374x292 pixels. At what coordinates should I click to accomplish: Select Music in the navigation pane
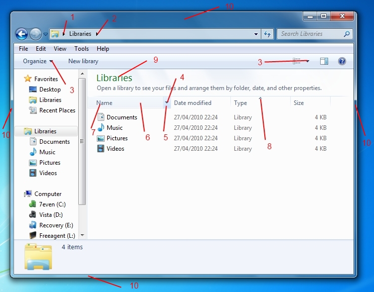point(47,152)
